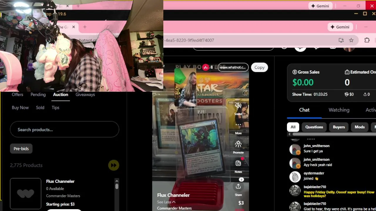The height and width of the screenshot is (211, 376).
Task: Maximize the back window with yellow maximize button
Action: click(365, 13)
